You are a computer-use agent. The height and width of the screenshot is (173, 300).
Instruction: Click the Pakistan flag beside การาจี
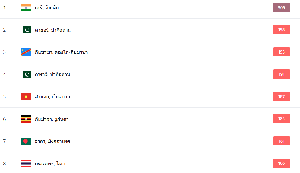[27, 74]
